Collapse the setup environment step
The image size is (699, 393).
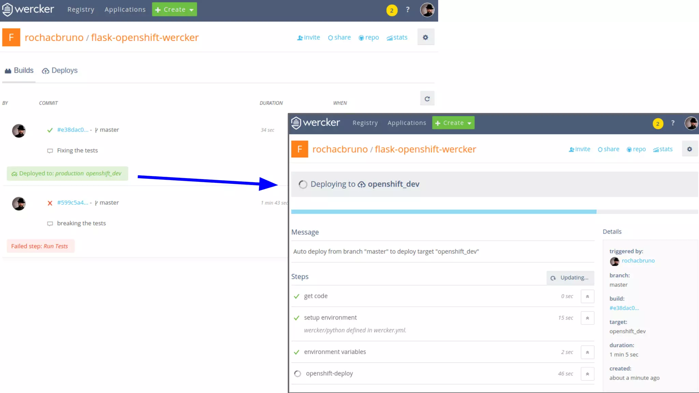[587, 318]
